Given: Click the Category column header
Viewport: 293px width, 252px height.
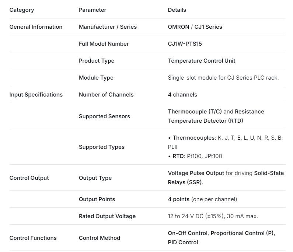Looking at the screenshot, I should (x=21, y=10).
